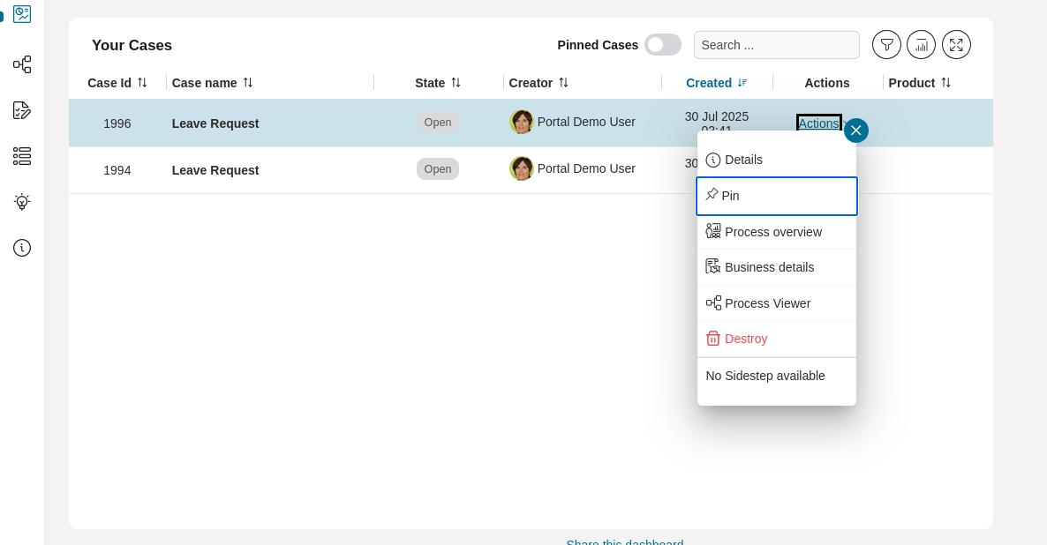Select the tasks document icon in sidebar
Image resolution: width=1047 pixels, height=545 pixels.
coord(21,110)
